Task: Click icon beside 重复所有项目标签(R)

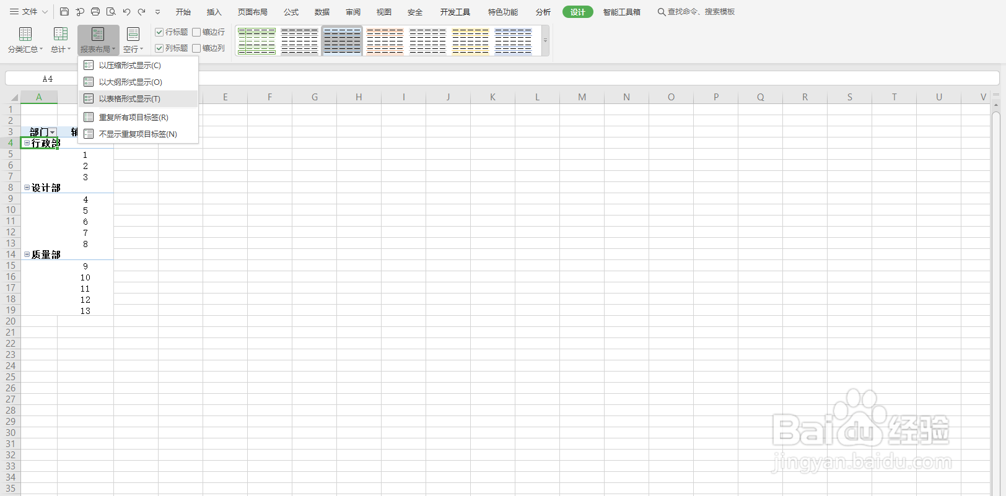Action: click(89, 117)
